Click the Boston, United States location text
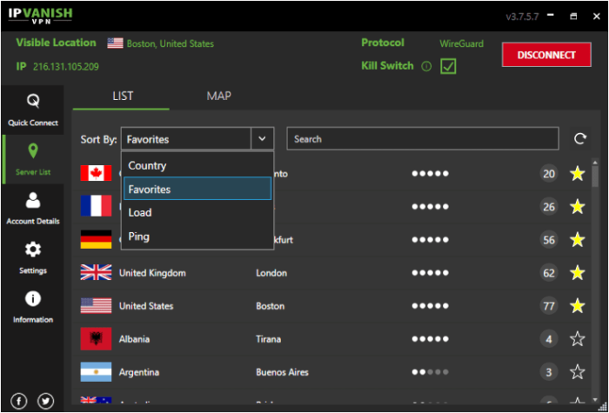 tap(171, 43)
